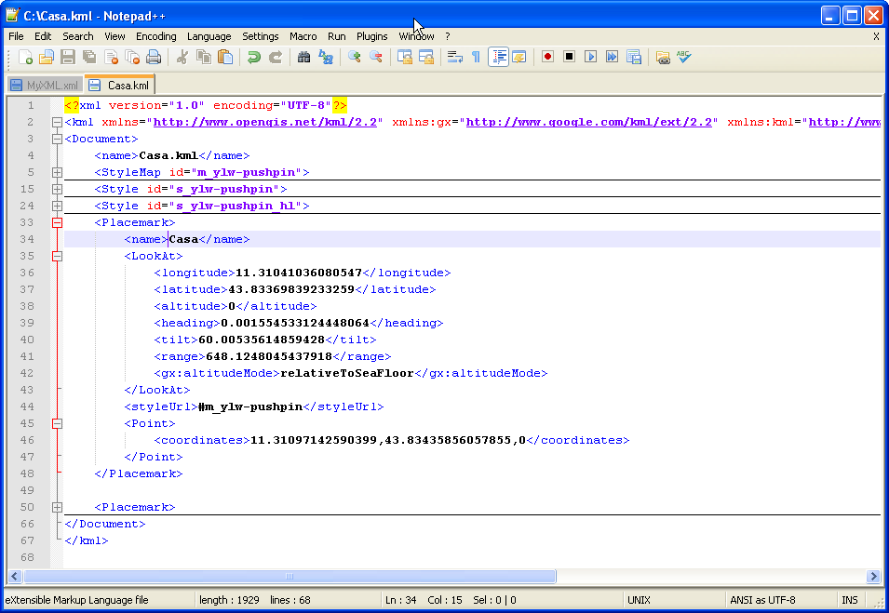889x613 pixels.
Task: Open the google.com kml ext link
Action: [x=588, y=122]
